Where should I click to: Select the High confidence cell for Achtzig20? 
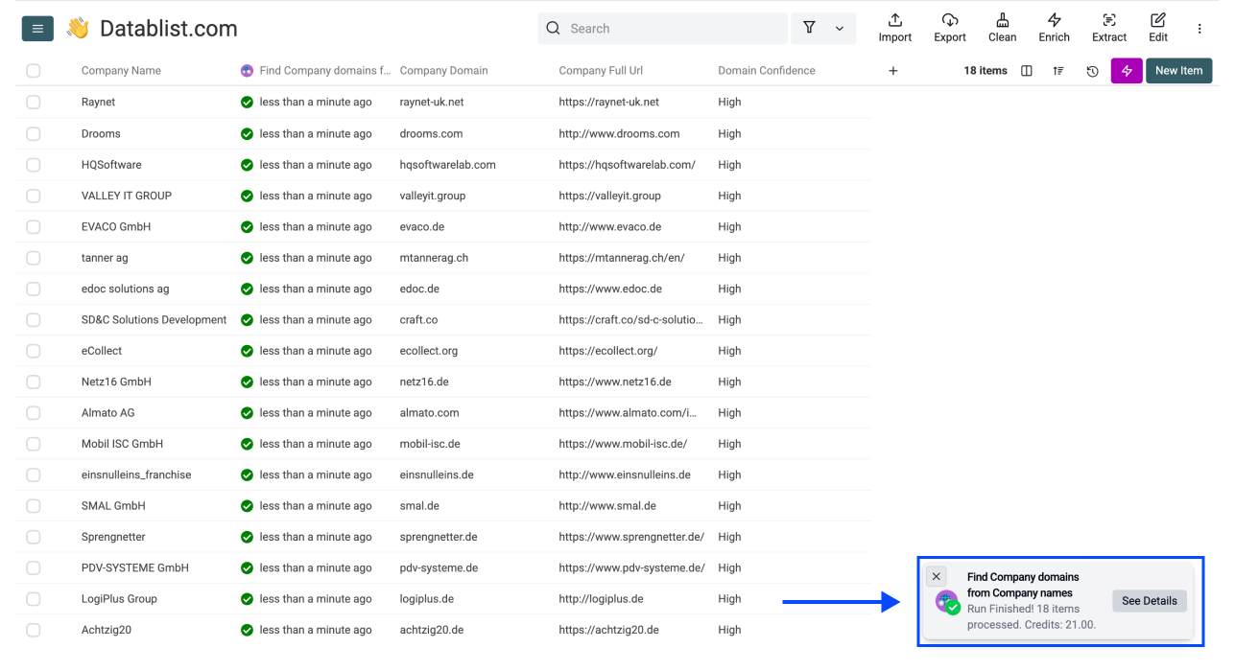(729, 630)
